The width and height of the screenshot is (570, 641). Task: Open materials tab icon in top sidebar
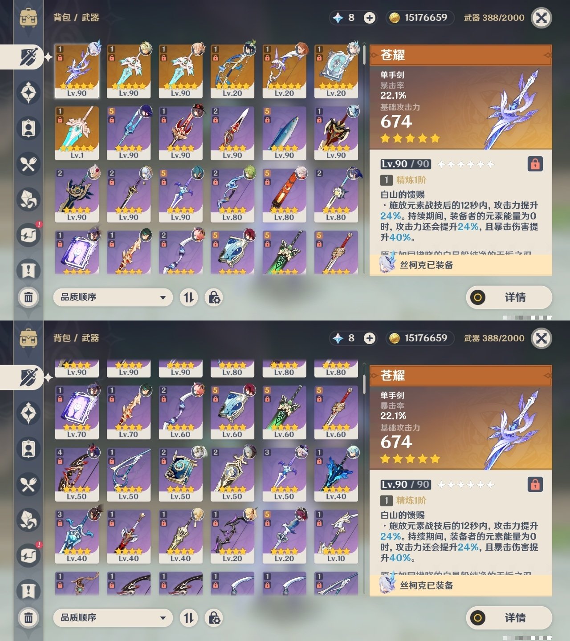tap(28, 199)
